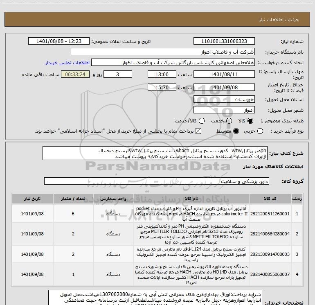Image resolution: width=315 pixels, height=305 pixels.
Task: Click item code 2821400684280004
Action: (270, 234)
